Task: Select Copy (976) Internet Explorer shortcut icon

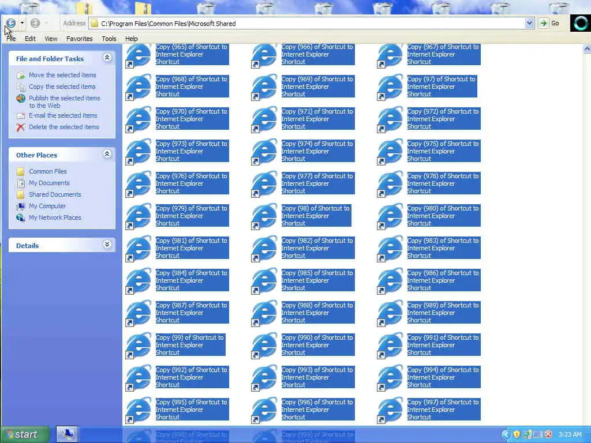Action: [x=139, y=185]
